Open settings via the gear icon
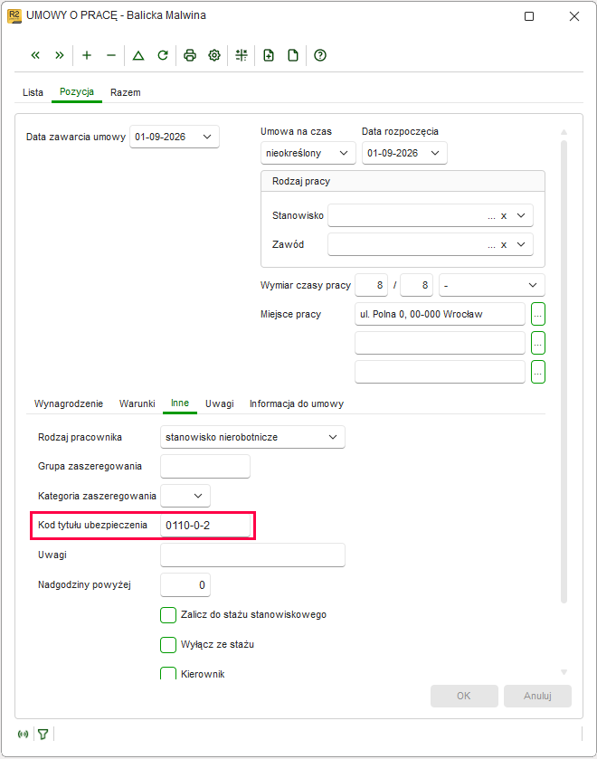Image resolution: width=597 pixels, height=759 pixels. point(214,55)
